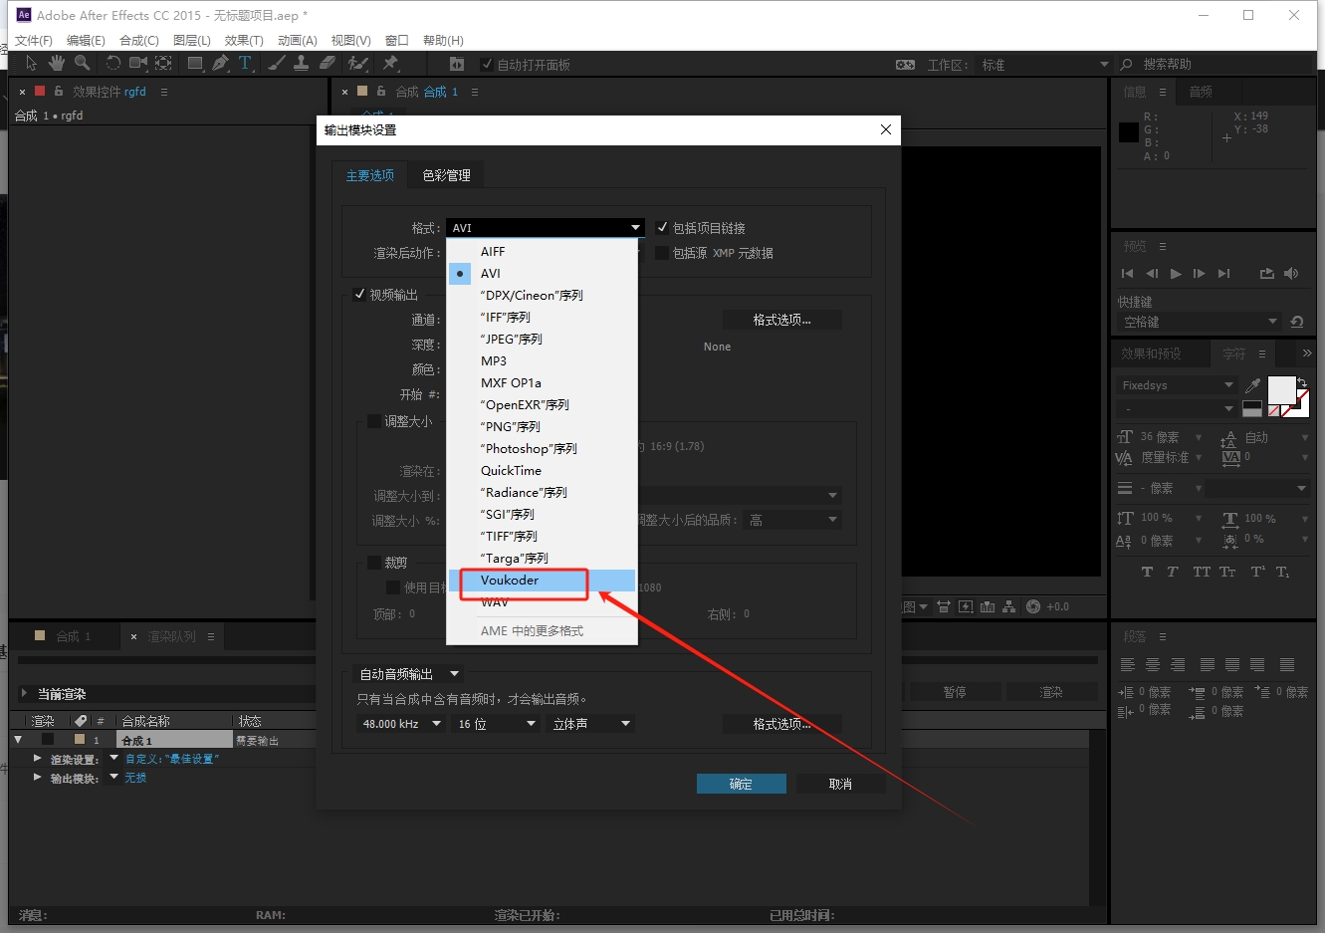Choose AME 中的更多格式 entry
This screenshot has width=1325, height=933.
tap(542, 630)
